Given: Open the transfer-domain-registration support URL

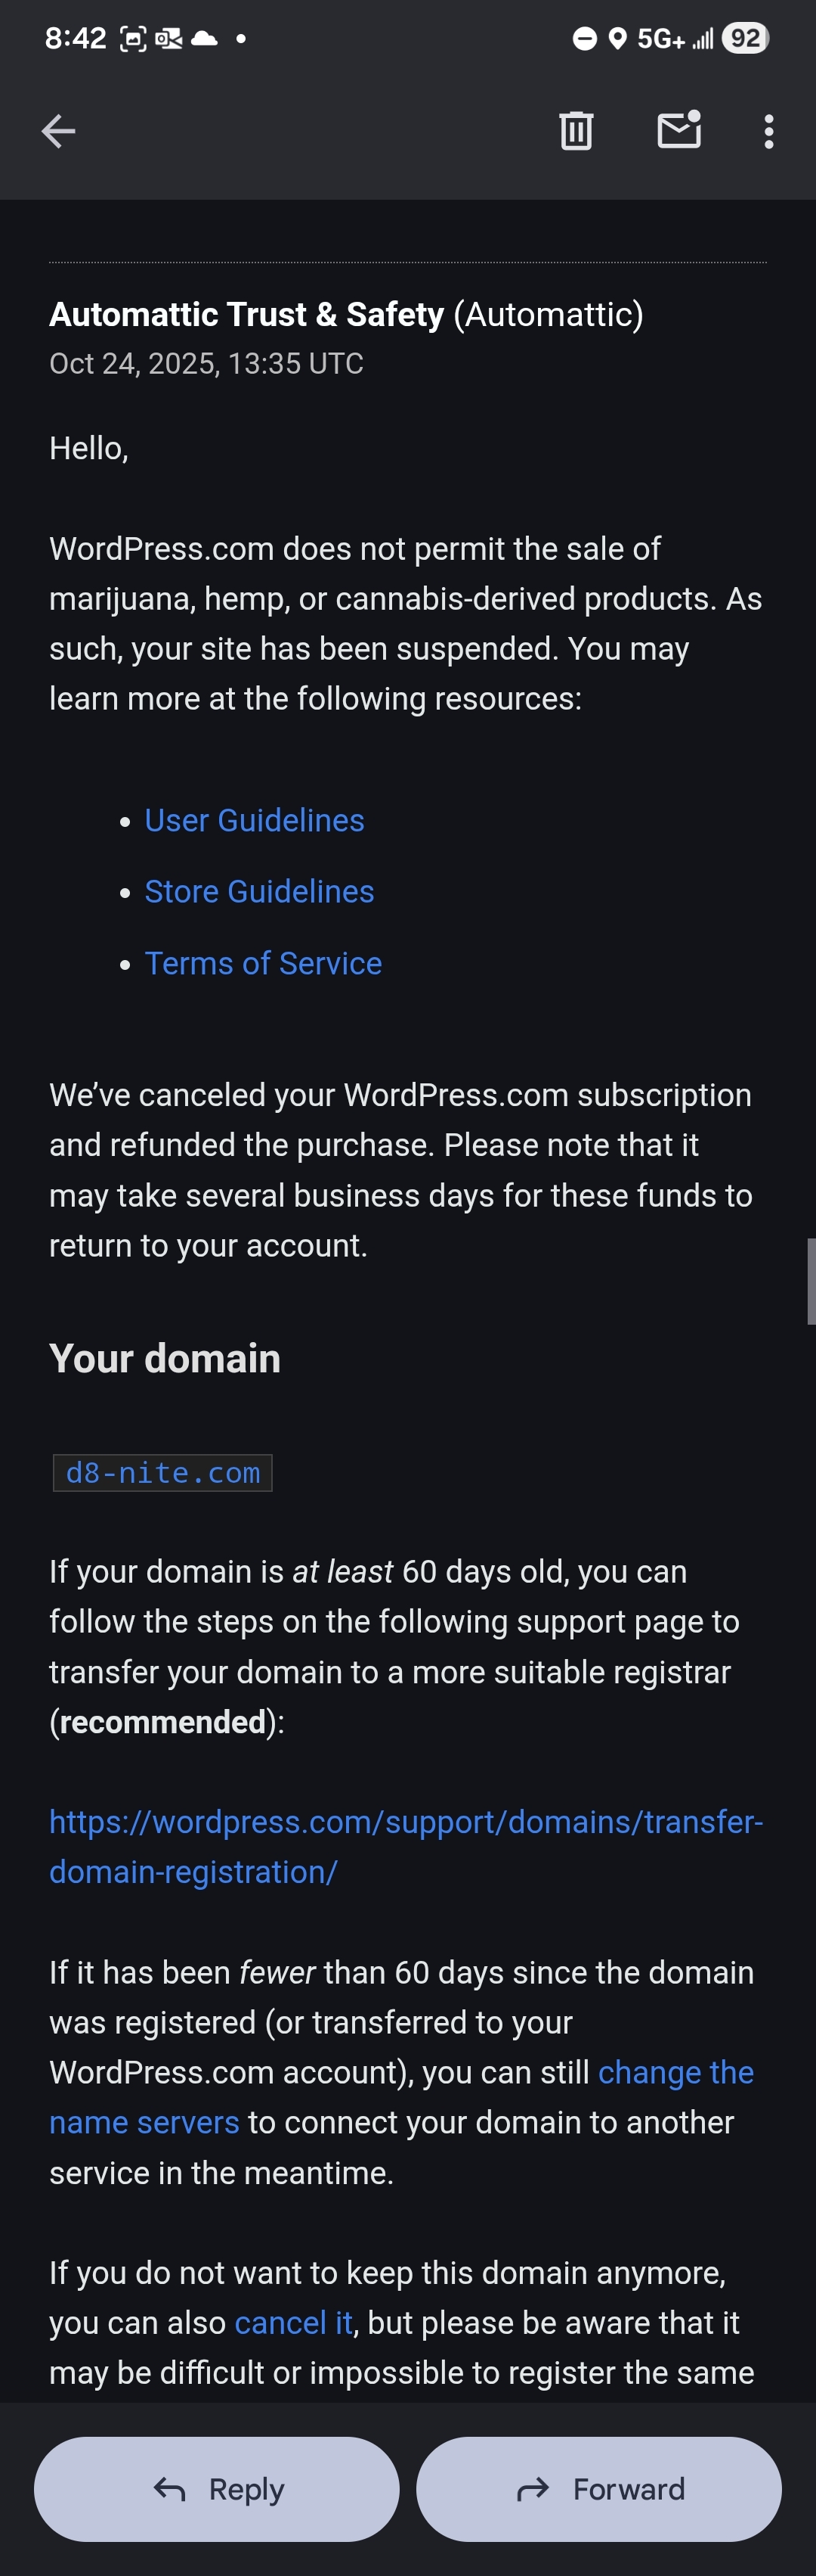Looking at the screenshot, I should tap(406, 1846).
